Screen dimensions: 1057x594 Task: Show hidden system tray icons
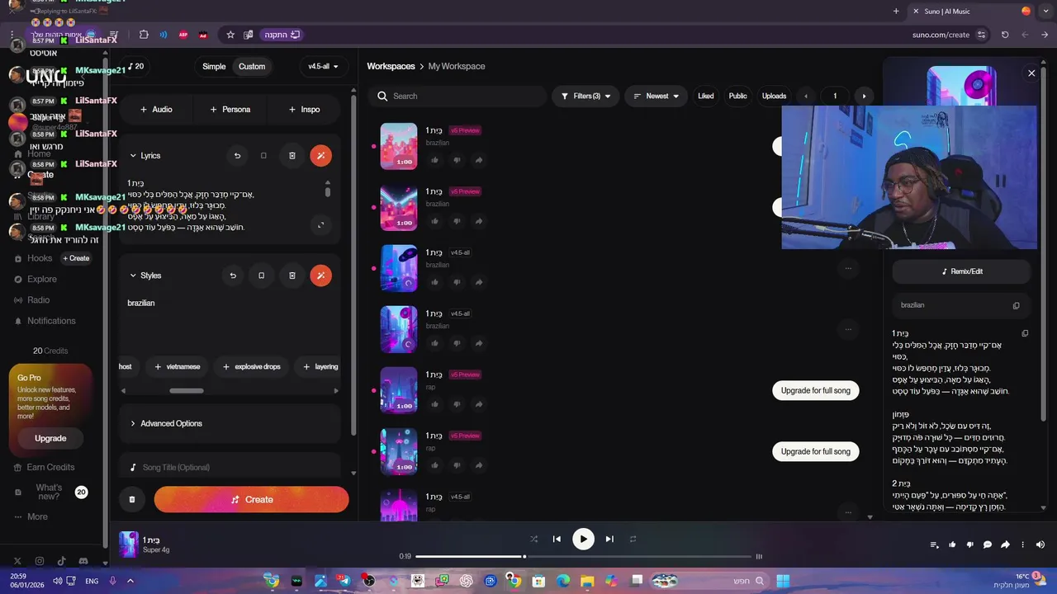(130, 581)
